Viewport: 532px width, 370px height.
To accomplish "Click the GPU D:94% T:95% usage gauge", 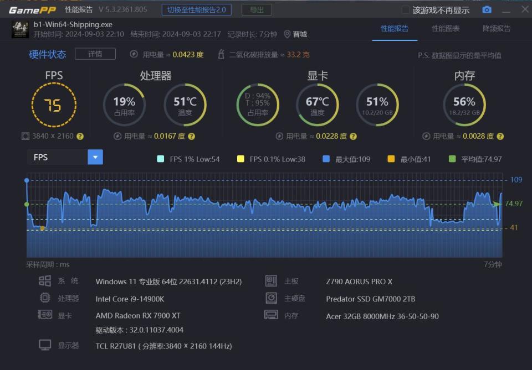I will 258,105.
